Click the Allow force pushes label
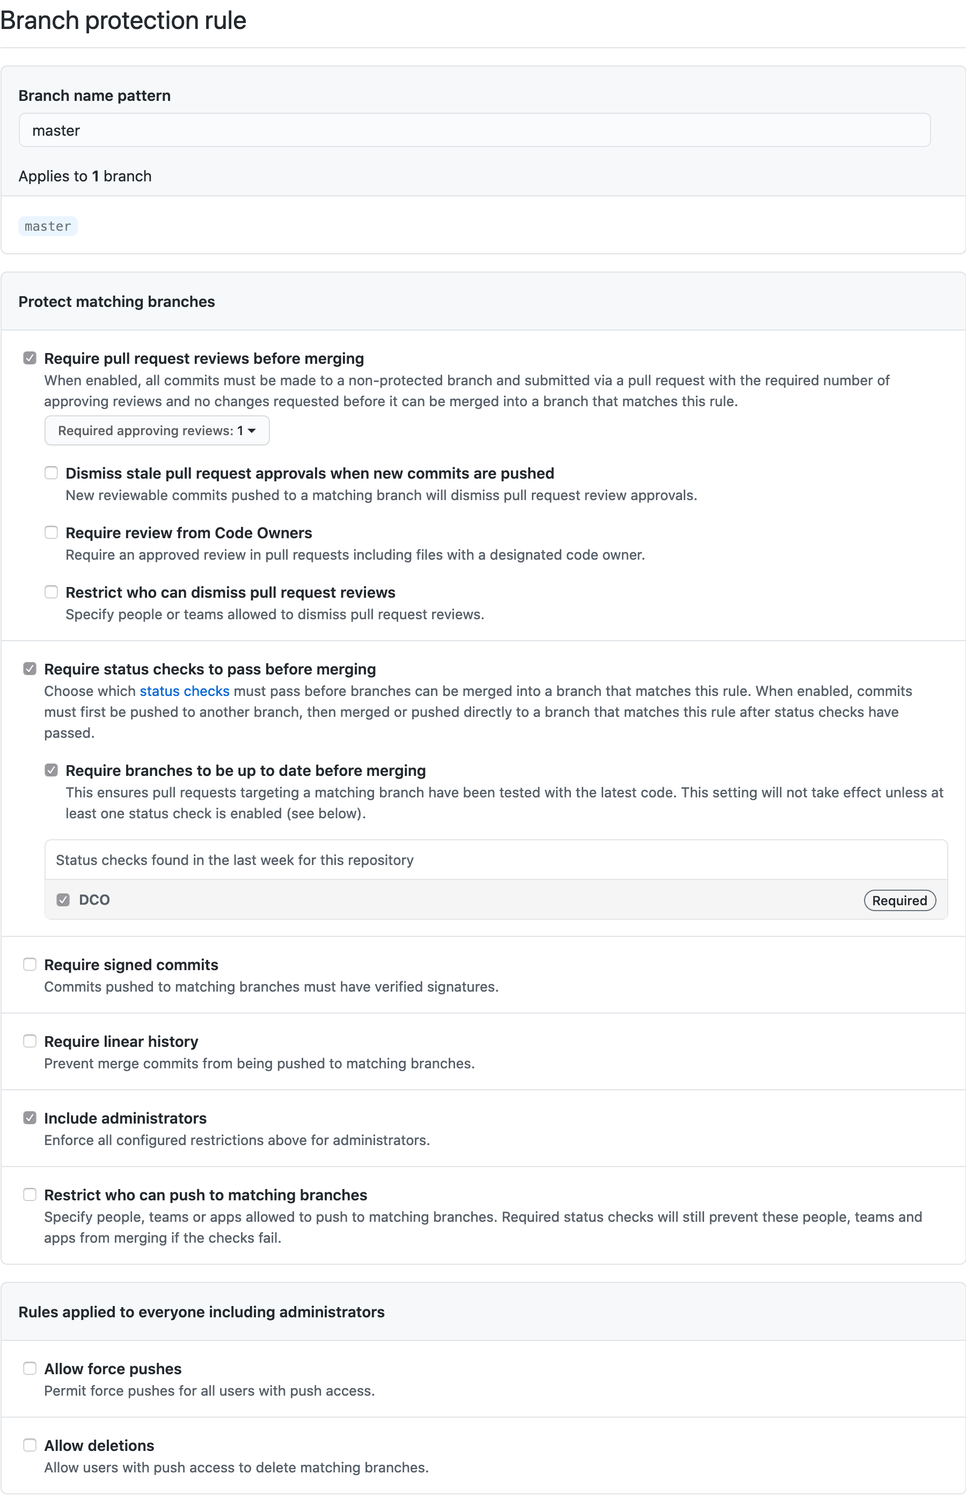966x1496 pixels. pyautogui.click(x=113, y=1369)
